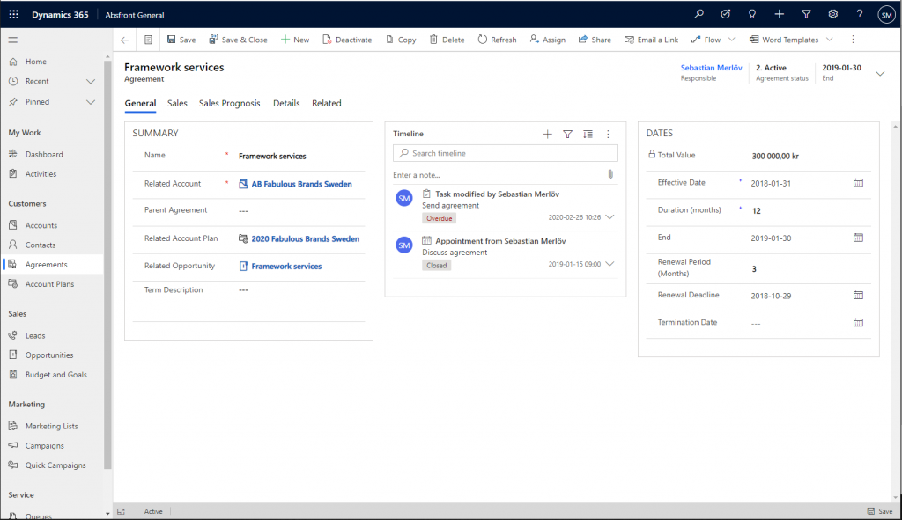
Task: Open calendar picker for Effective Date
Action: tap(858, 183)
